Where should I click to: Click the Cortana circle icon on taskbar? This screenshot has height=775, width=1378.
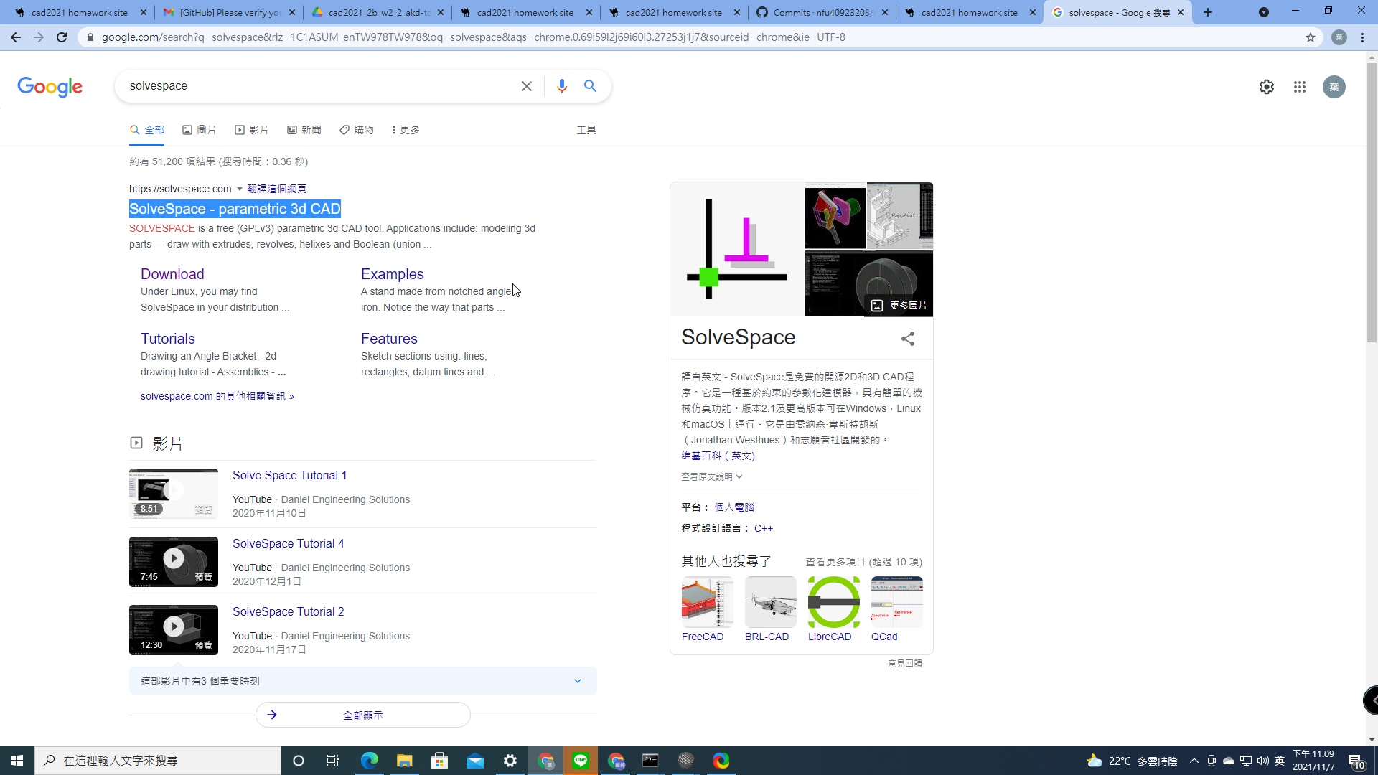[x=299, y=761]
